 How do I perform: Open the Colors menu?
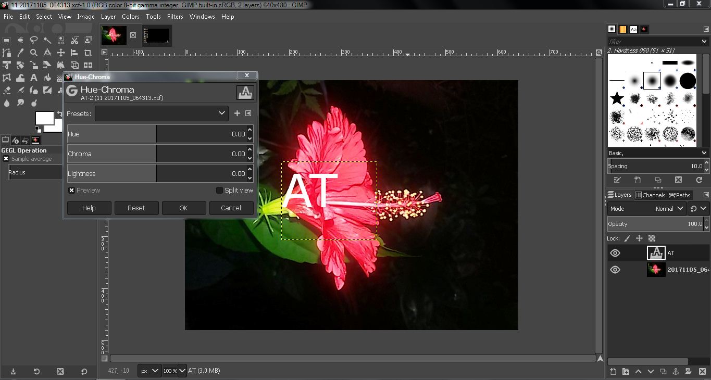(x=130, y=16)
